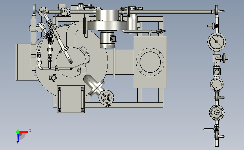Pick the round flange face of angled pipe
Viewport: 244px width, 150px height.
coord(106,97)
